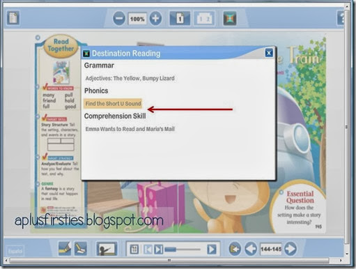Play the page audio
The image size is (356, 269).
(212, 249)
